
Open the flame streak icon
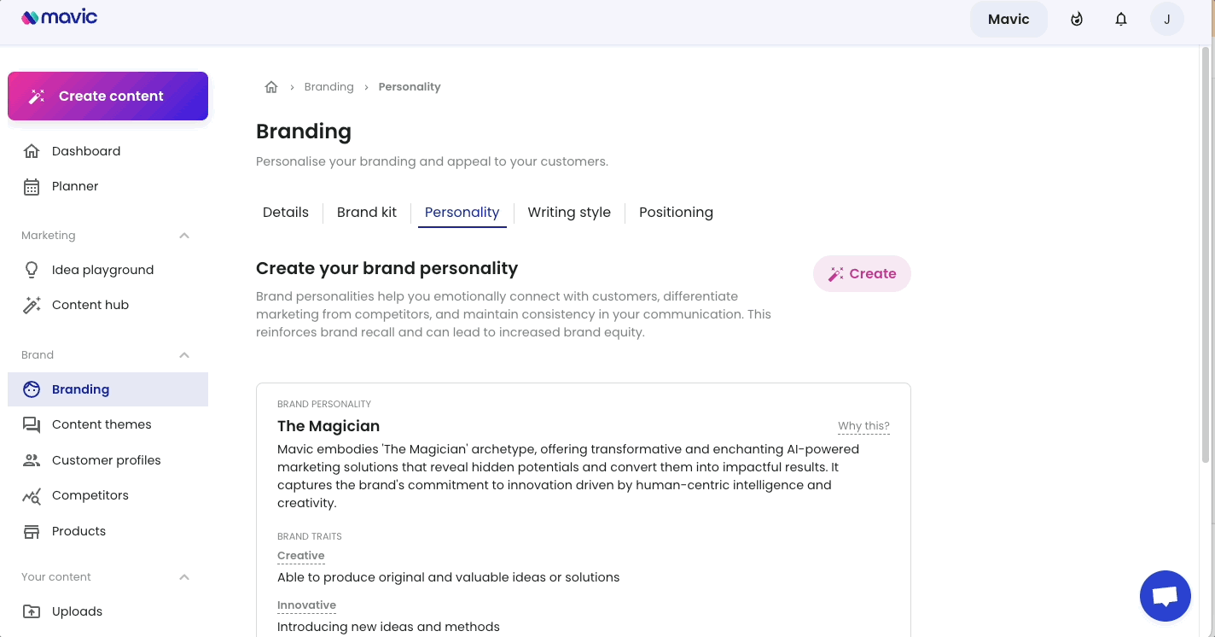point(1077,19)
